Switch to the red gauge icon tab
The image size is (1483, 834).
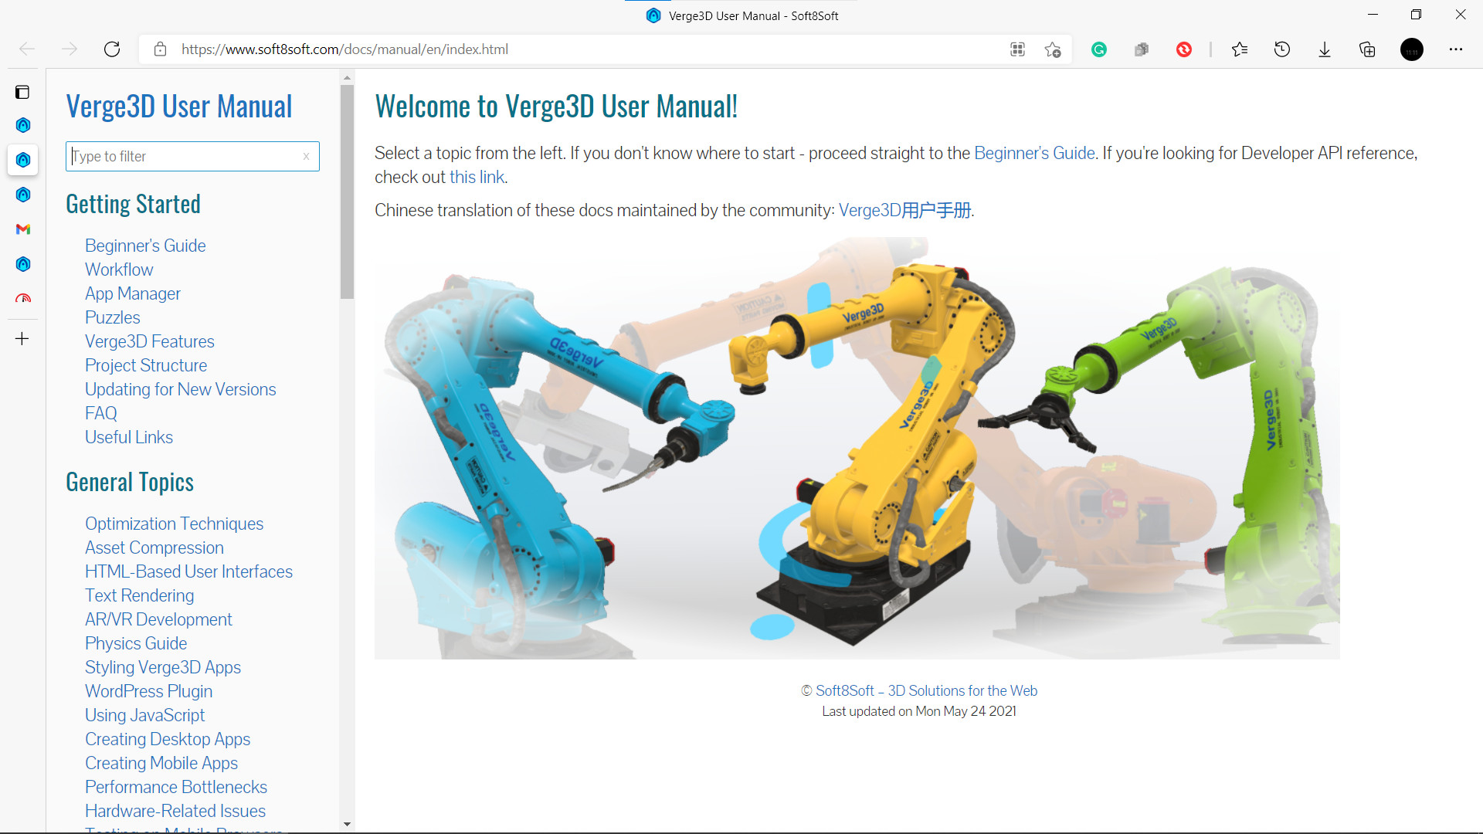pos(23,298)
